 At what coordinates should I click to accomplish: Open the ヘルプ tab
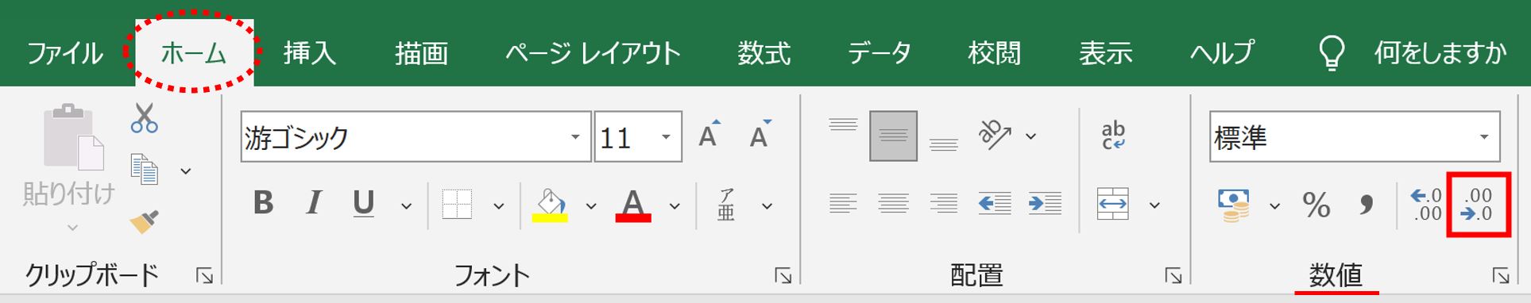[x=1221, y=53]
